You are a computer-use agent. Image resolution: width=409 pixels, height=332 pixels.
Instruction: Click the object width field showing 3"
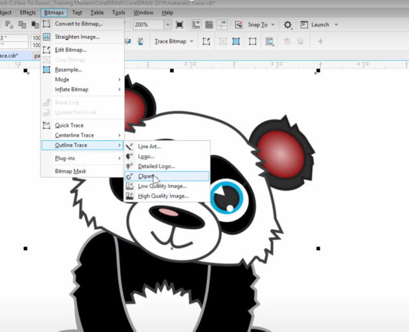pos(14,39)
